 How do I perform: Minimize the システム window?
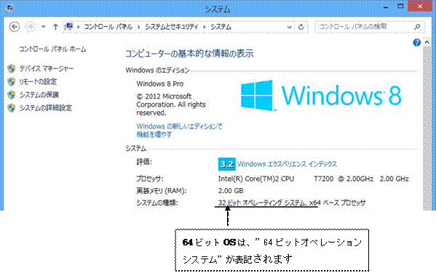[386, 7]
